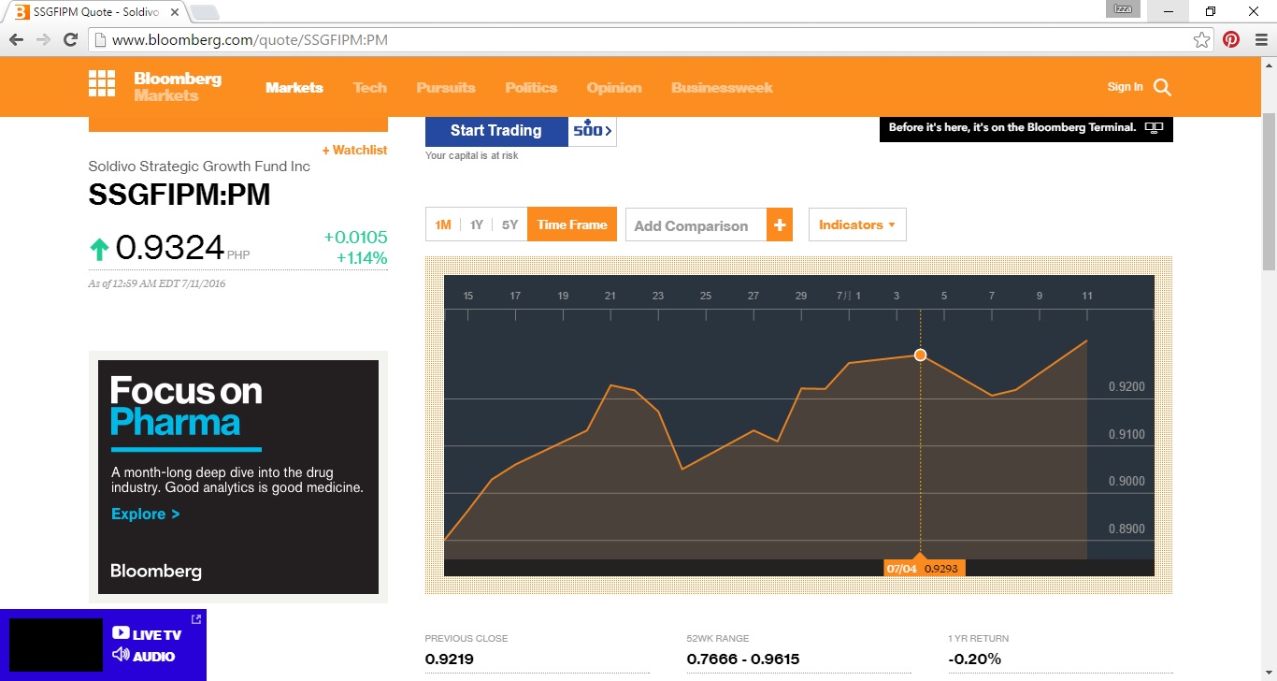Click the SSGFIPM:PM ticker heading
Screen dimensions: 1277x681
tap(179, 195)
